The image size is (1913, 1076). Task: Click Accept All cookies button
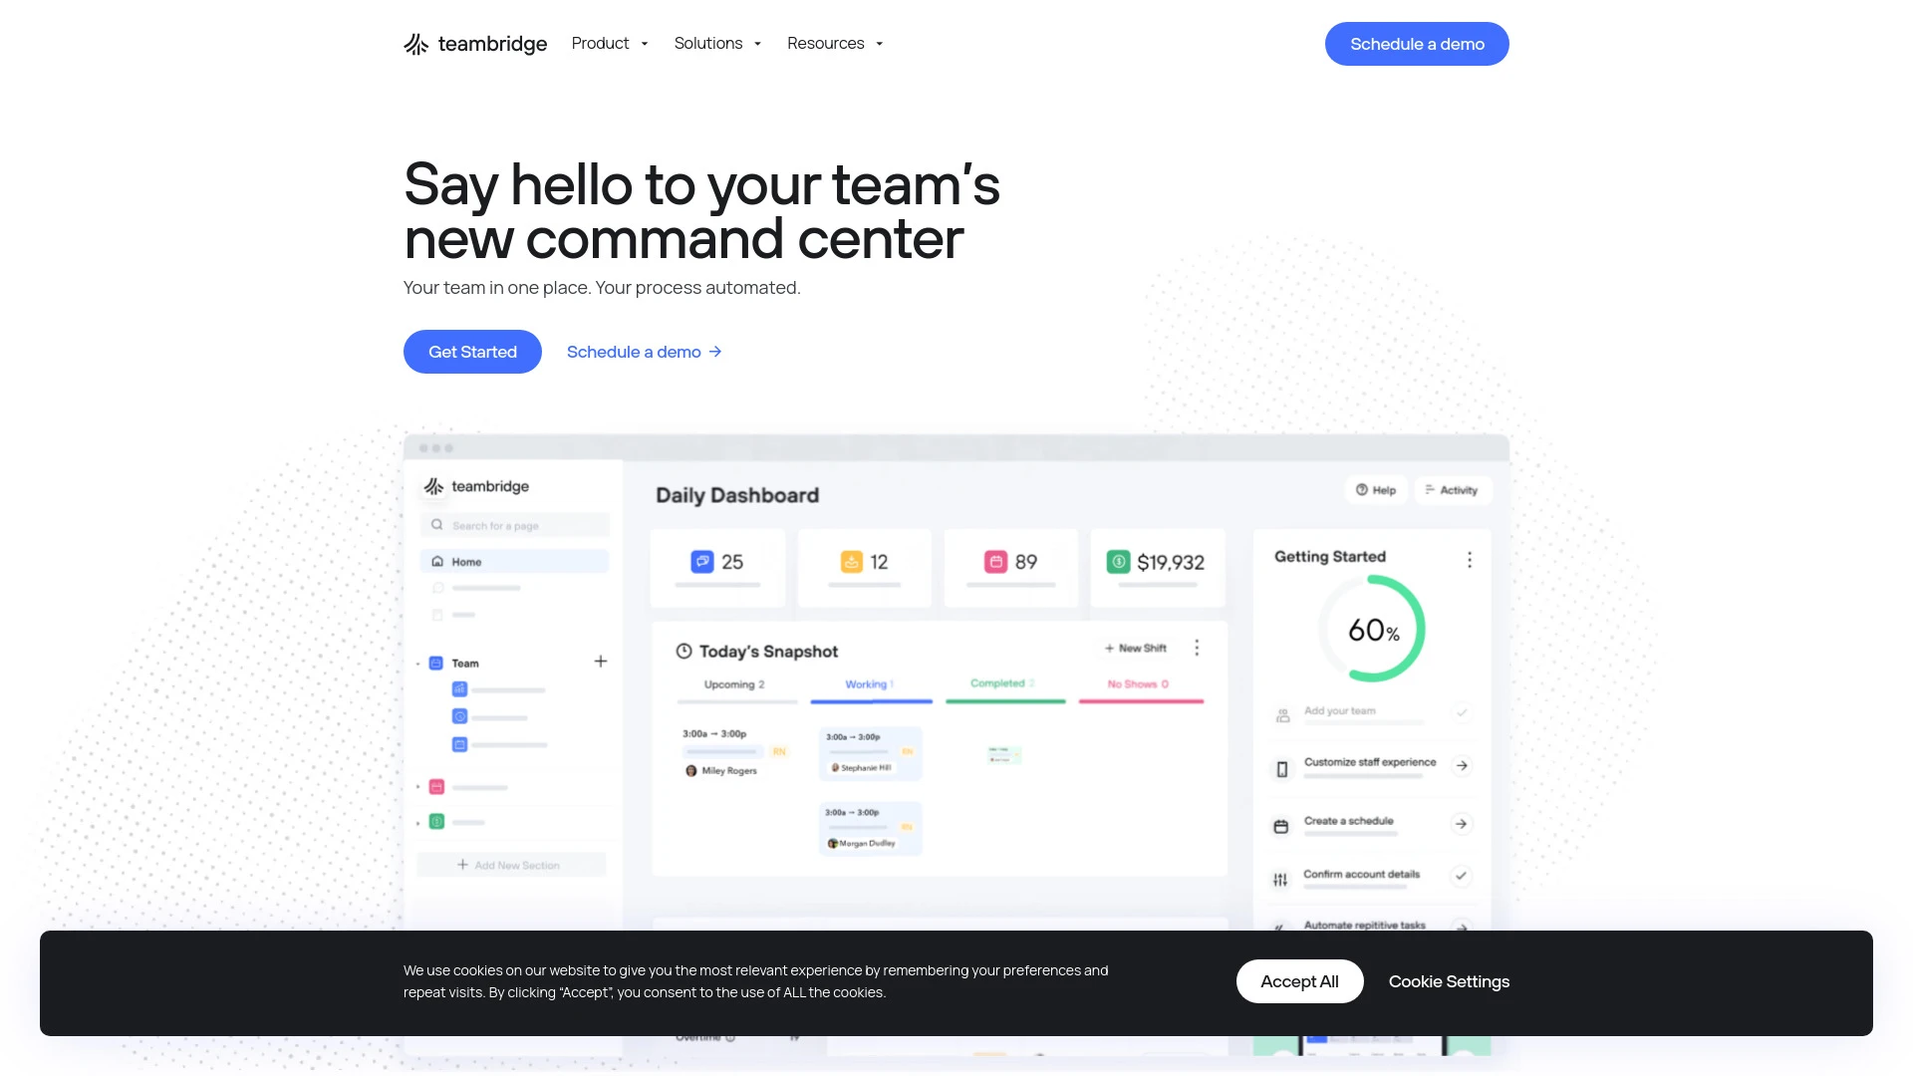tap(1298, 981)
